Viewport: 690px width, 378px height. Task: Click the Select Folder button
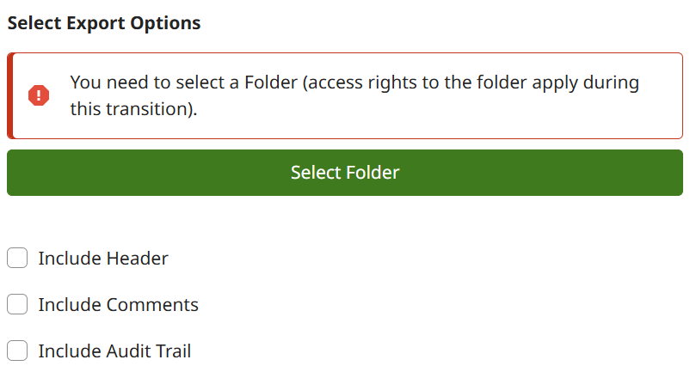pos(345,173)
